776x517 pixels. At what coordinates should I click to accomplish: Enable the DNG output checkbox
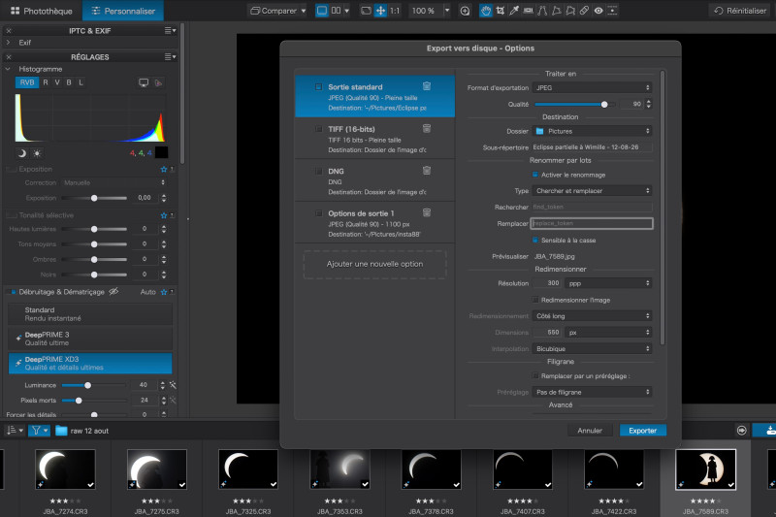pyautogui.click(x=319, y=171)
